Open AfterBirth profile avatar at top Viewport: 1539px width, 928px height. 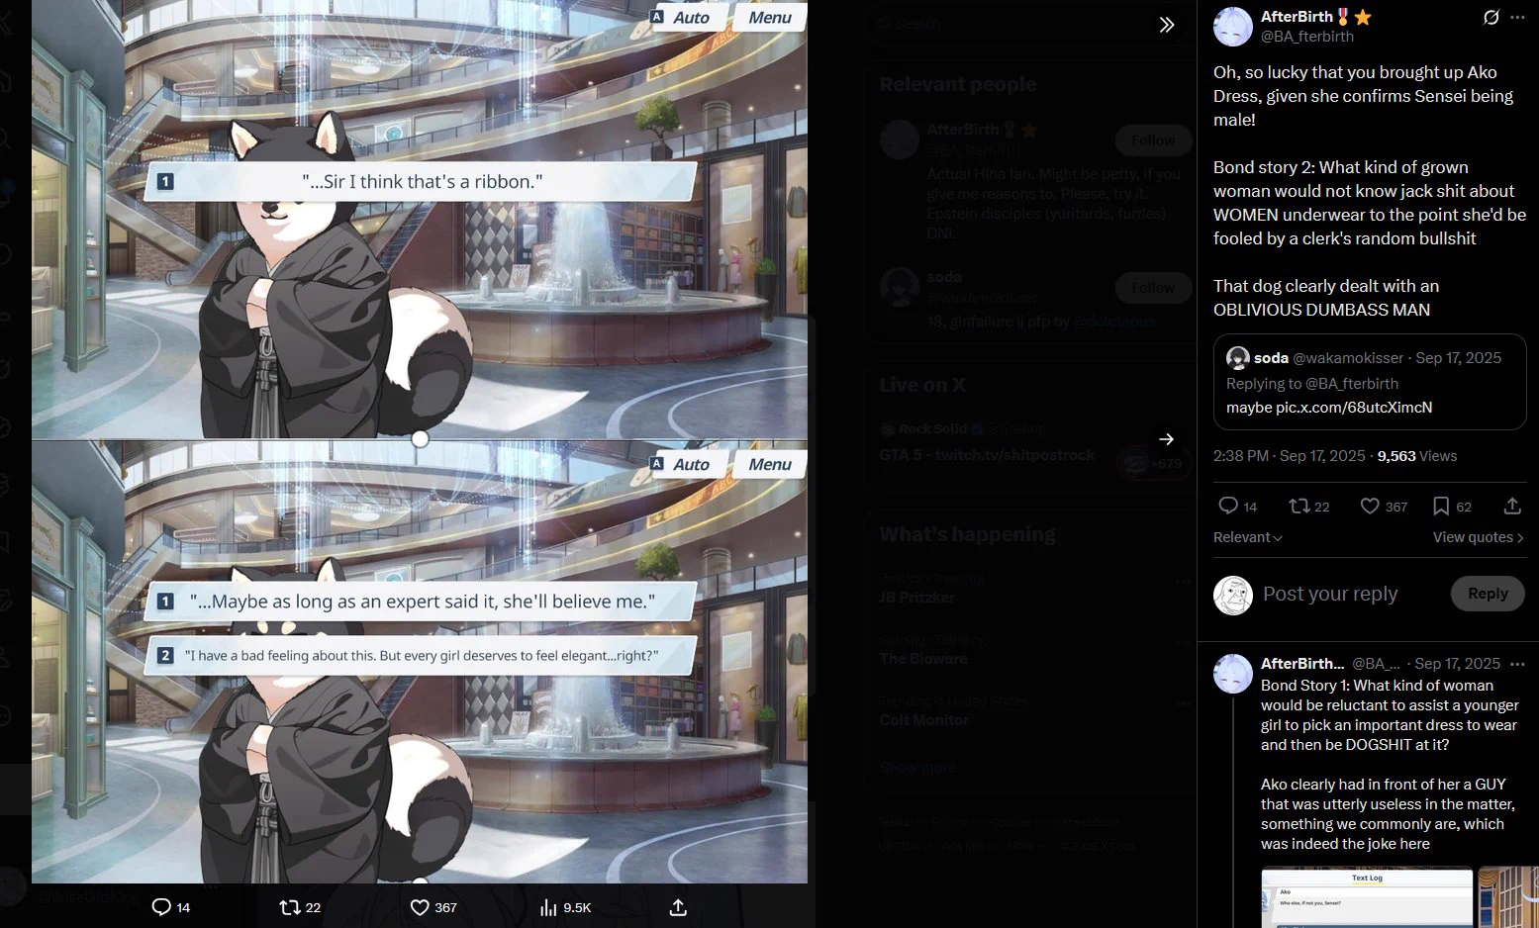pos(1233,27)
